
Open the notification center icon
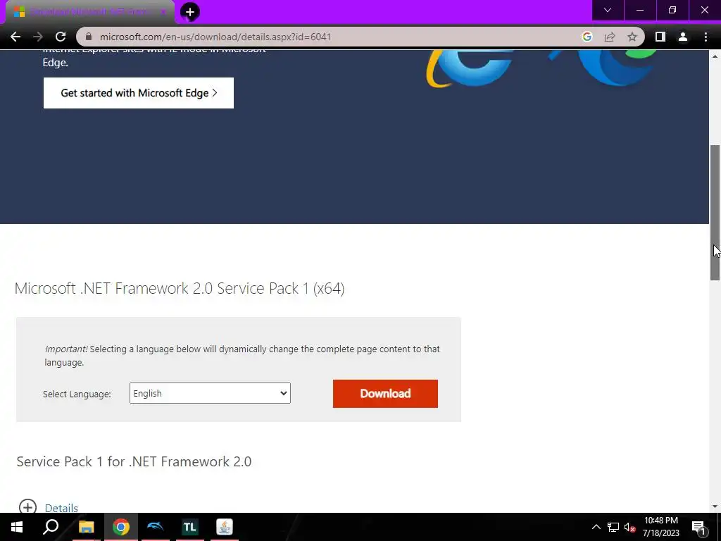click(698, 527)
